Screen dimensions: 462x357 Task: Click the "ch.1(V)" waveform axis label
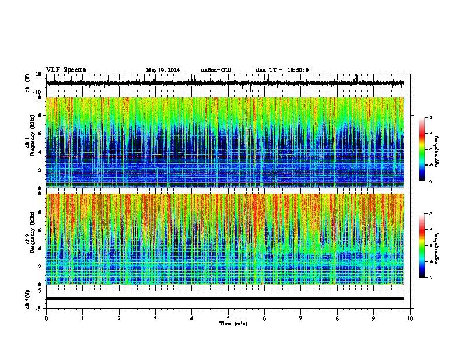coord(28,83)
